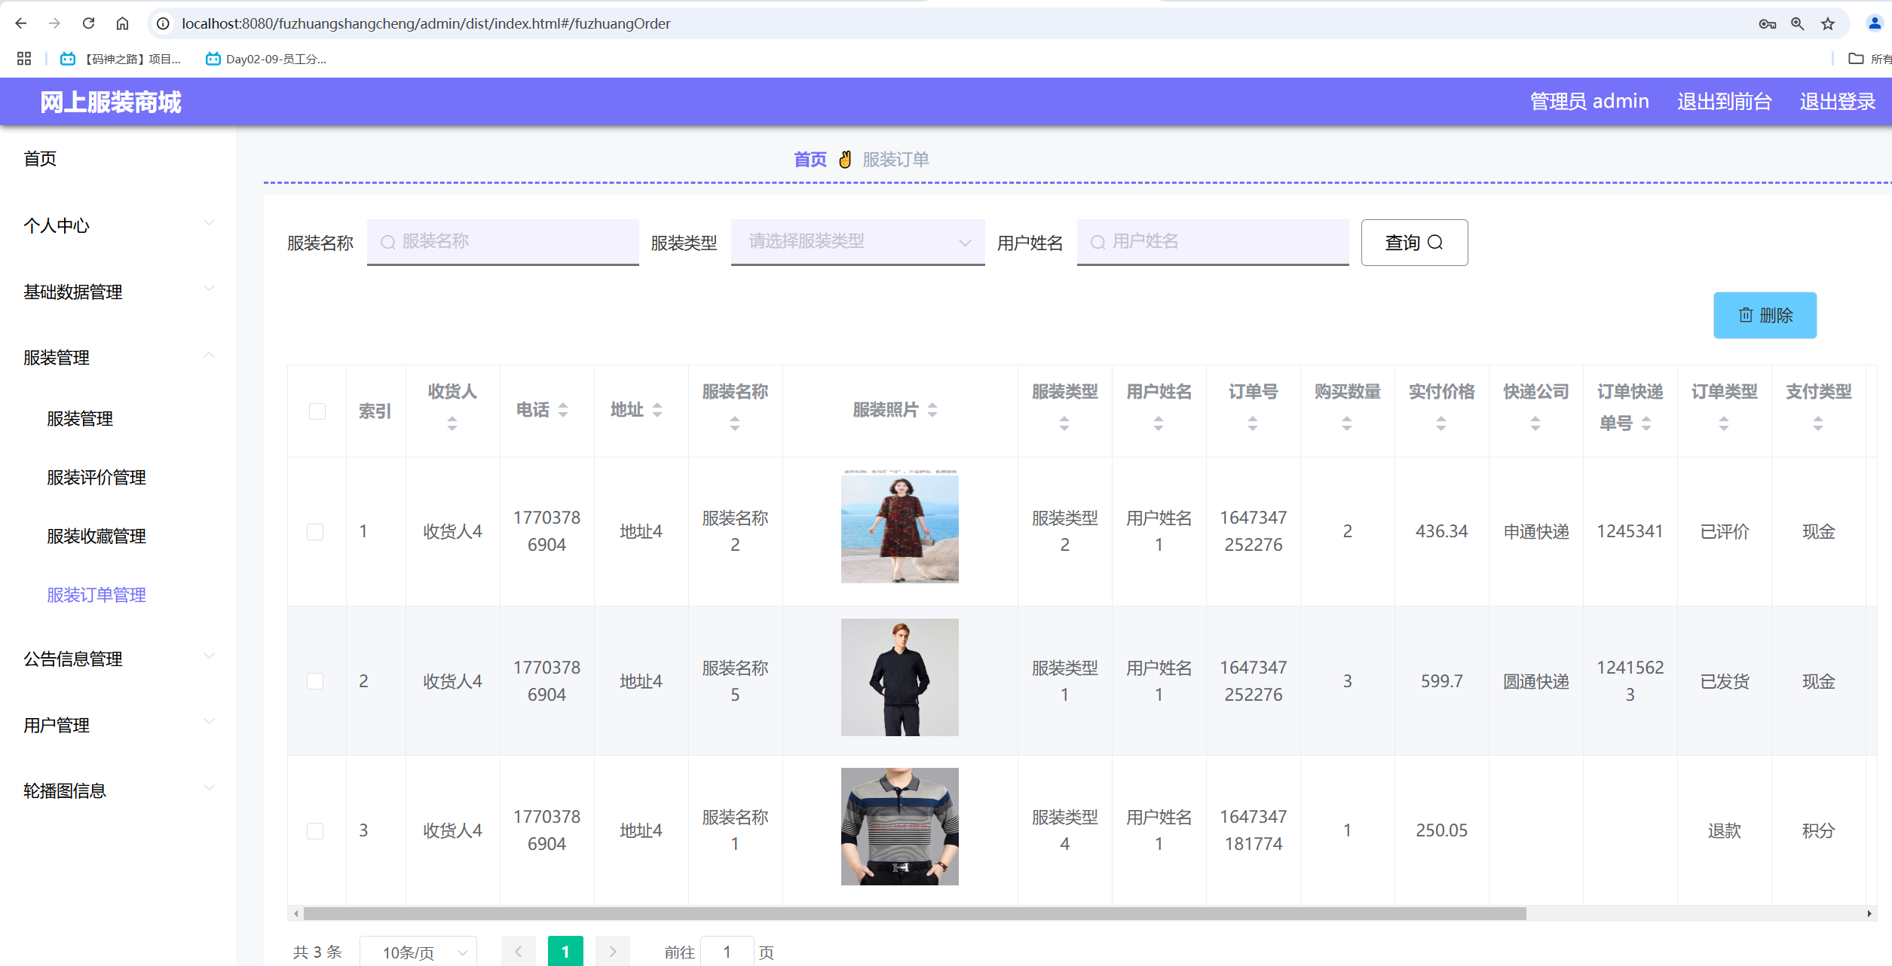
Task: Go to next page arrow
Action: [612, 952]
